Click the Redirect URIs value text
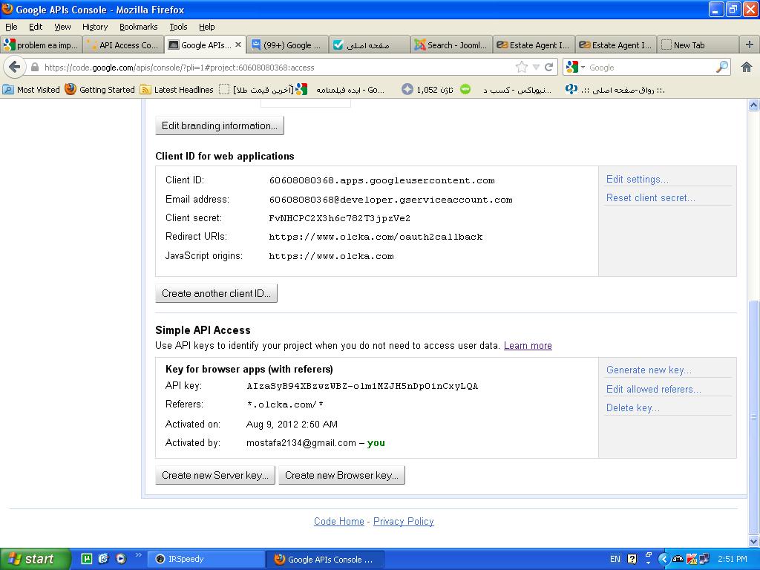The width and height of the screenshot is (760, 570). [x=376, y=237]
